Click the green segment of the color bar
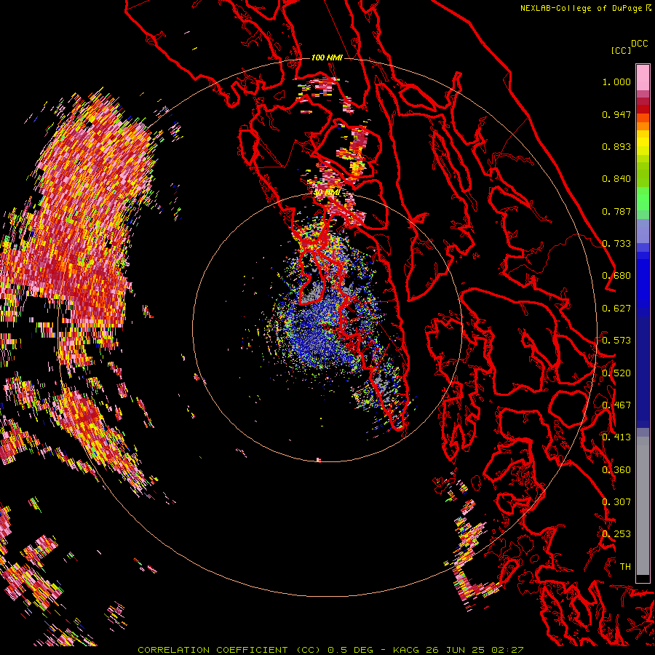The height and width of the screenshot is (655, 655). click(643, 202)
